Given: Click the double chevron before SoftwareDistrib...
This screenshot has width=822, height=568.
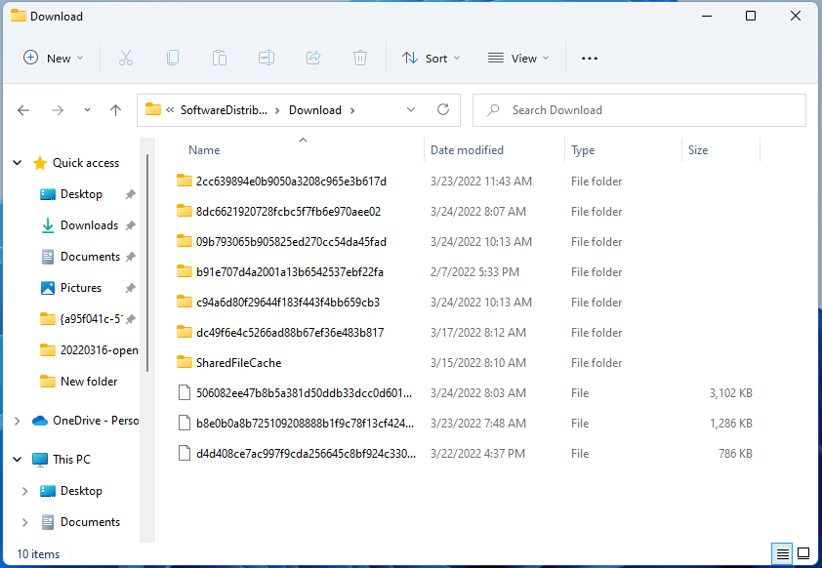Looking at the screenshot, I should 170,110.
